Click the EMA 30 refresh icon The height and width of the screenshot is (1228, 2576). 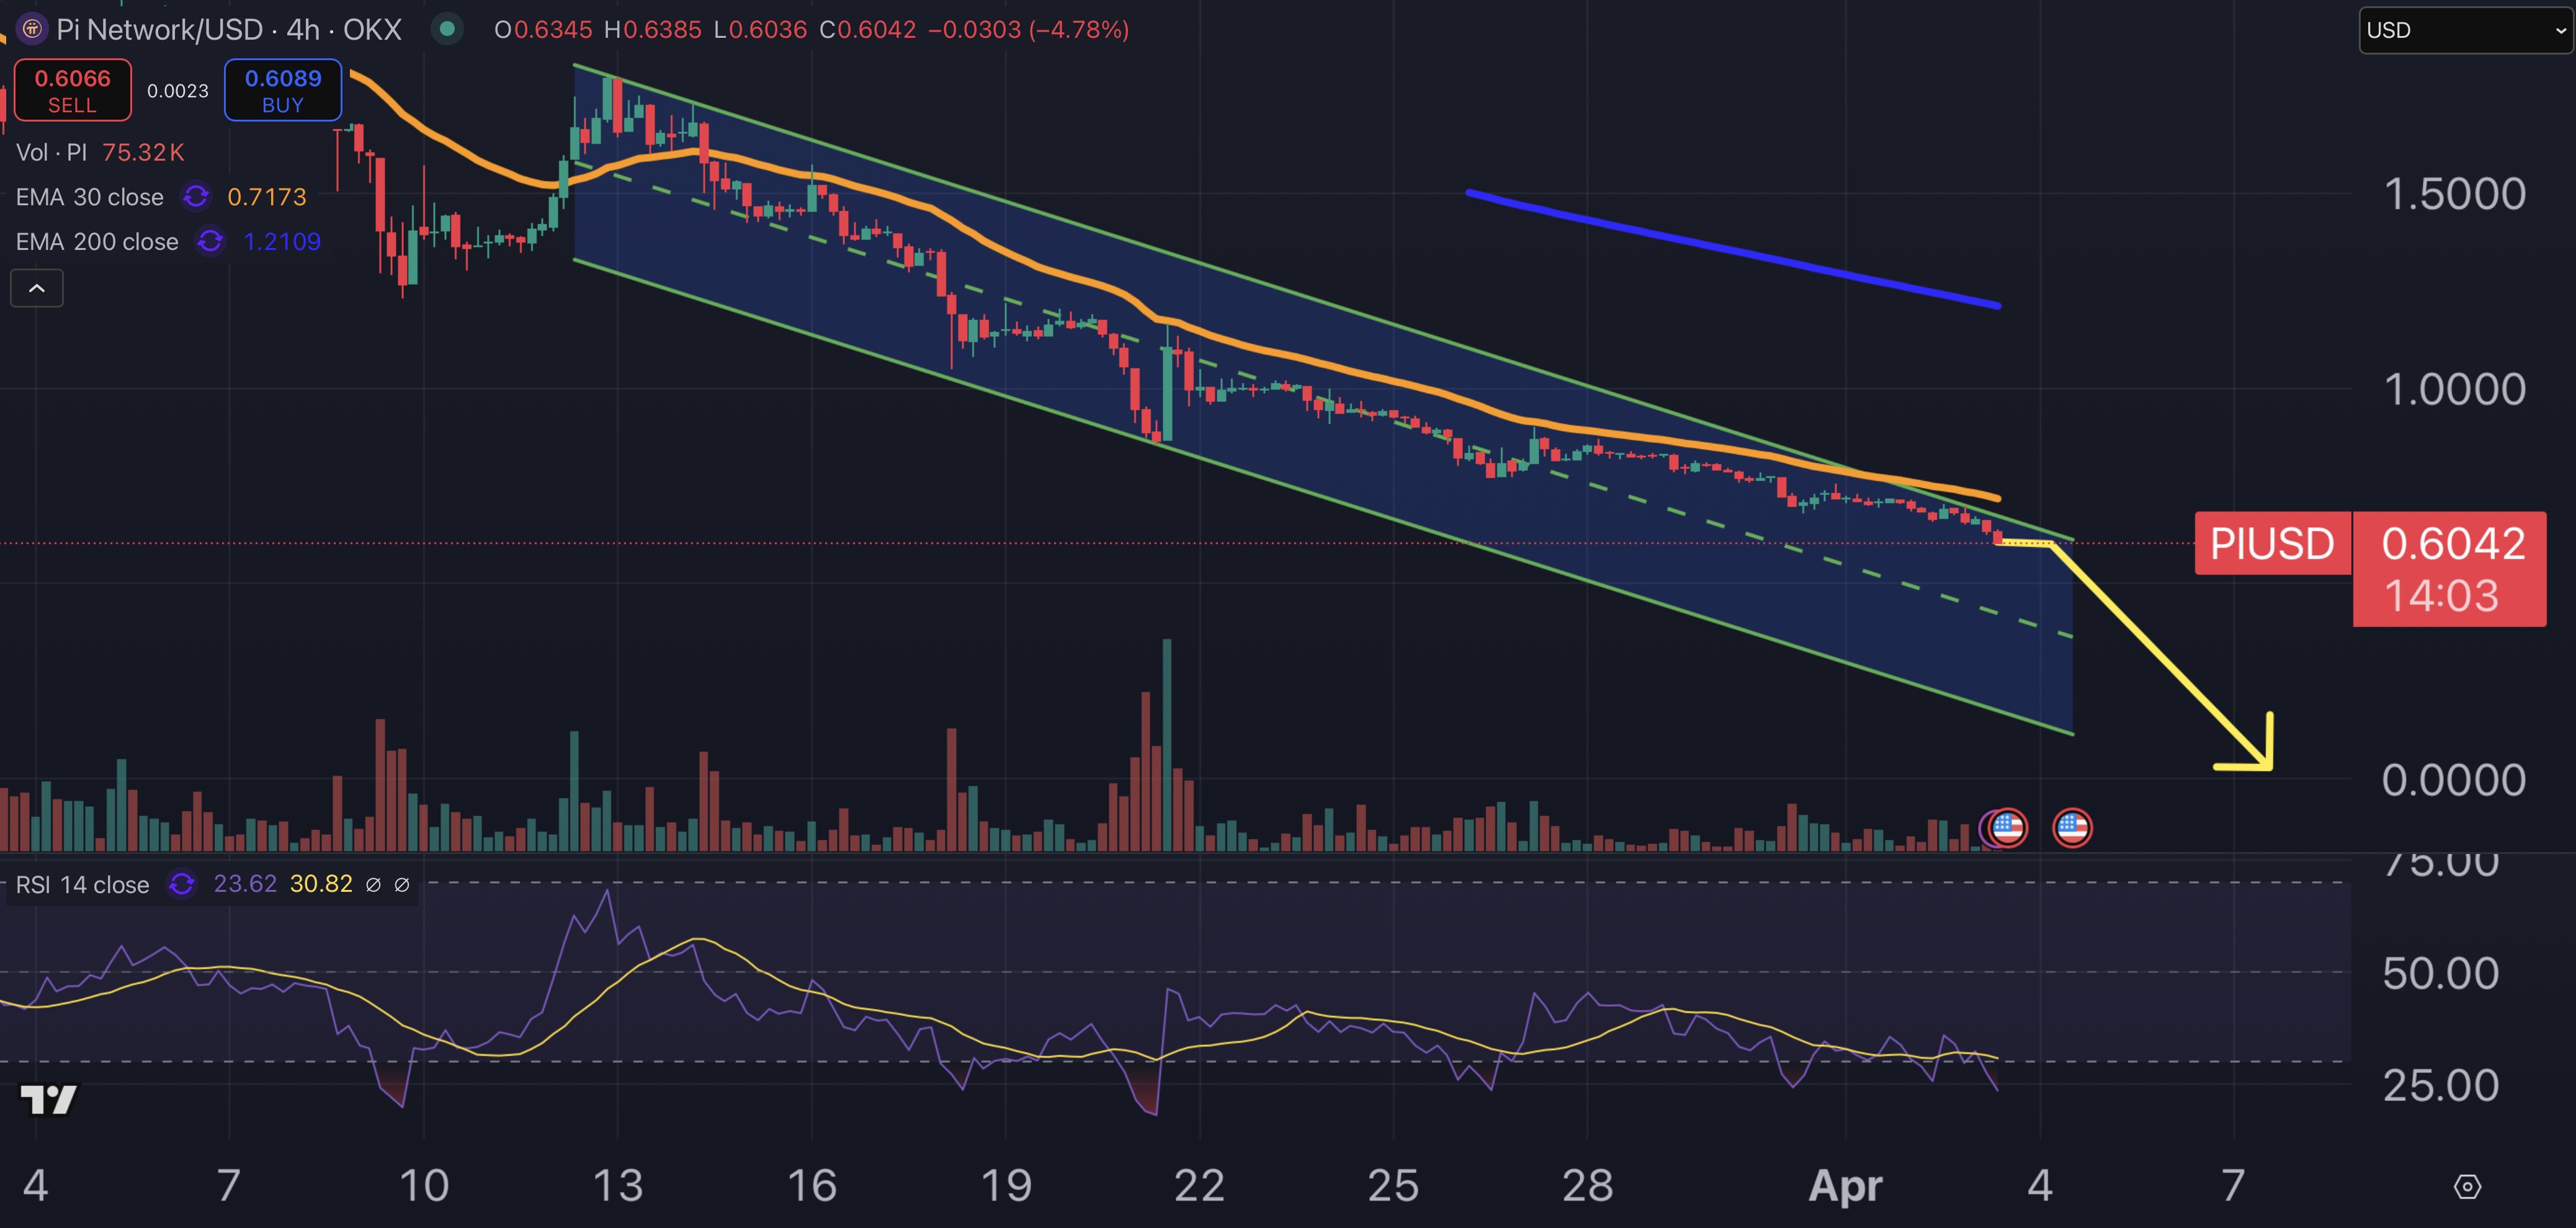pos(196,197)
